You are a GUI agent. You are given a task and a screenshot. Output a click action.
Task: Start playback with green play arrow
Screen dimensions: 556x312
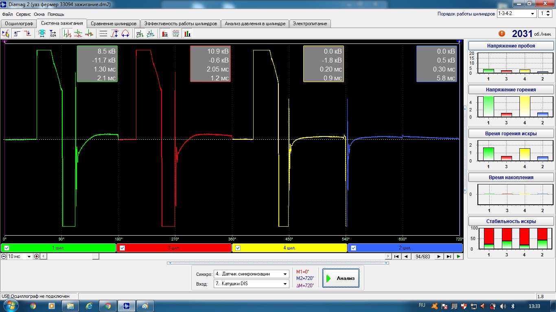tap(459, 256)
